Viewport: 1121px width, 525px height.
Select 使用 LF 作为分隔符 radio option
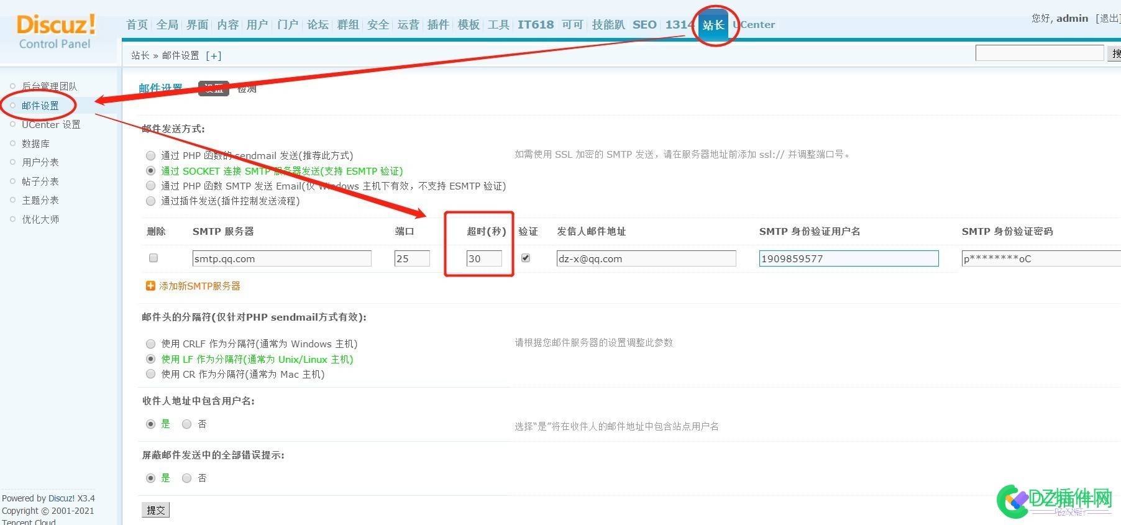click(150, 359)
